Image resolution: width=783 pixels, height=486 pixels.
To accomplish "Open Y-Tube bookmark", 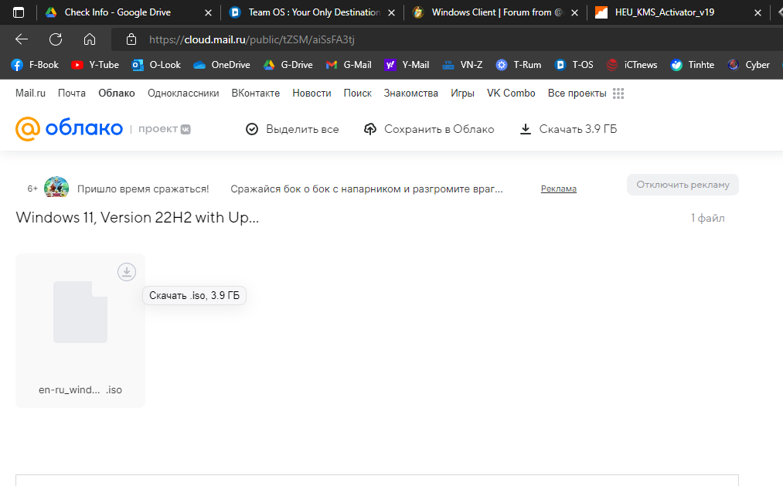I will pyautogui.click(x=95, y=65).
